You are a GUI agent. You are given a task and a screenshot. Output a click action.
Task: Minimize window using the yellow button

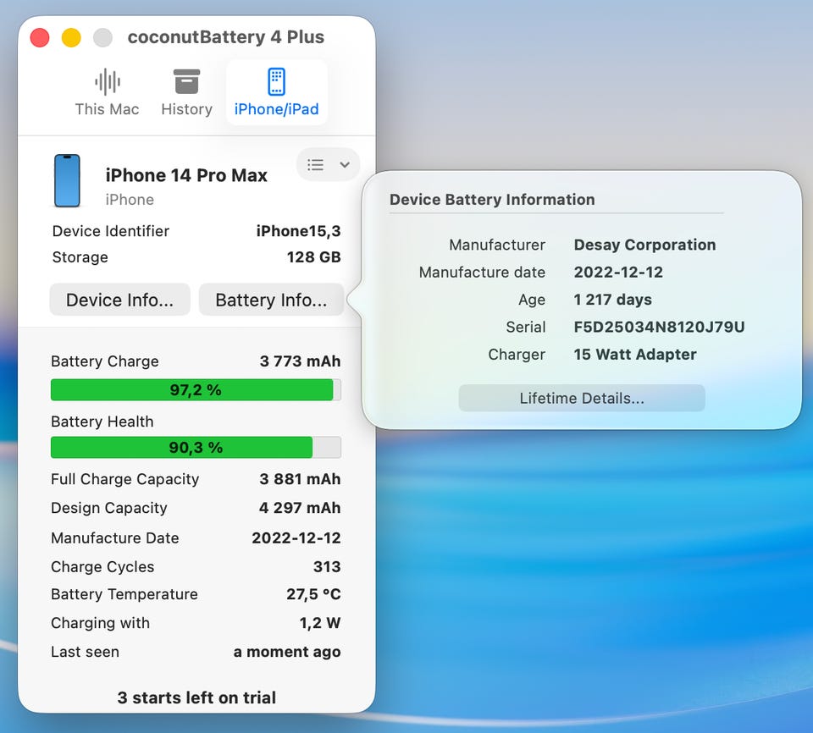click(x=71, y=37)
